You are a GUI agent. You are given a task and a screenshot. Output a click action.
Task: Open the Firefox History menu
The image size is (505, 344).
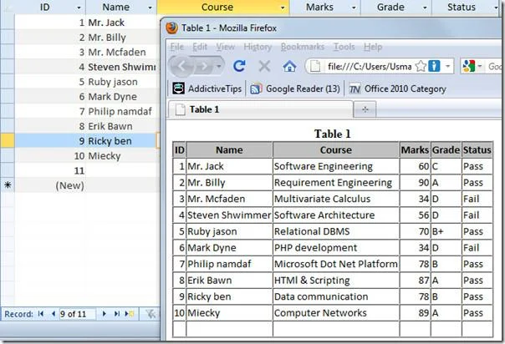[258, 47]
